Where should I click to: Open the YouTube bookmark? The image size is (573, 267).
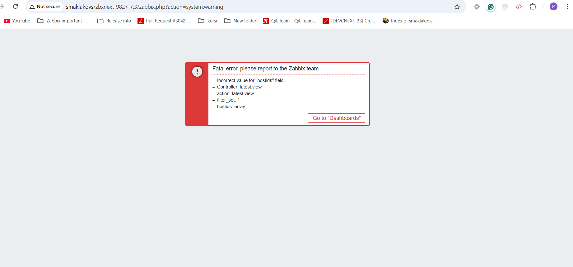[x=17, y=21]
